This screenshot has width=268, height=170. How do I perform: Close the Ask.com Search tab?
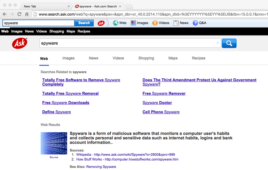120,6
